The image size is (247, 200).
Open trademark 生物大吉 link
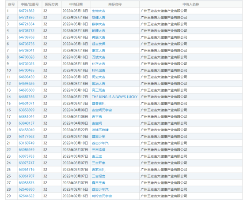[99, 11]
